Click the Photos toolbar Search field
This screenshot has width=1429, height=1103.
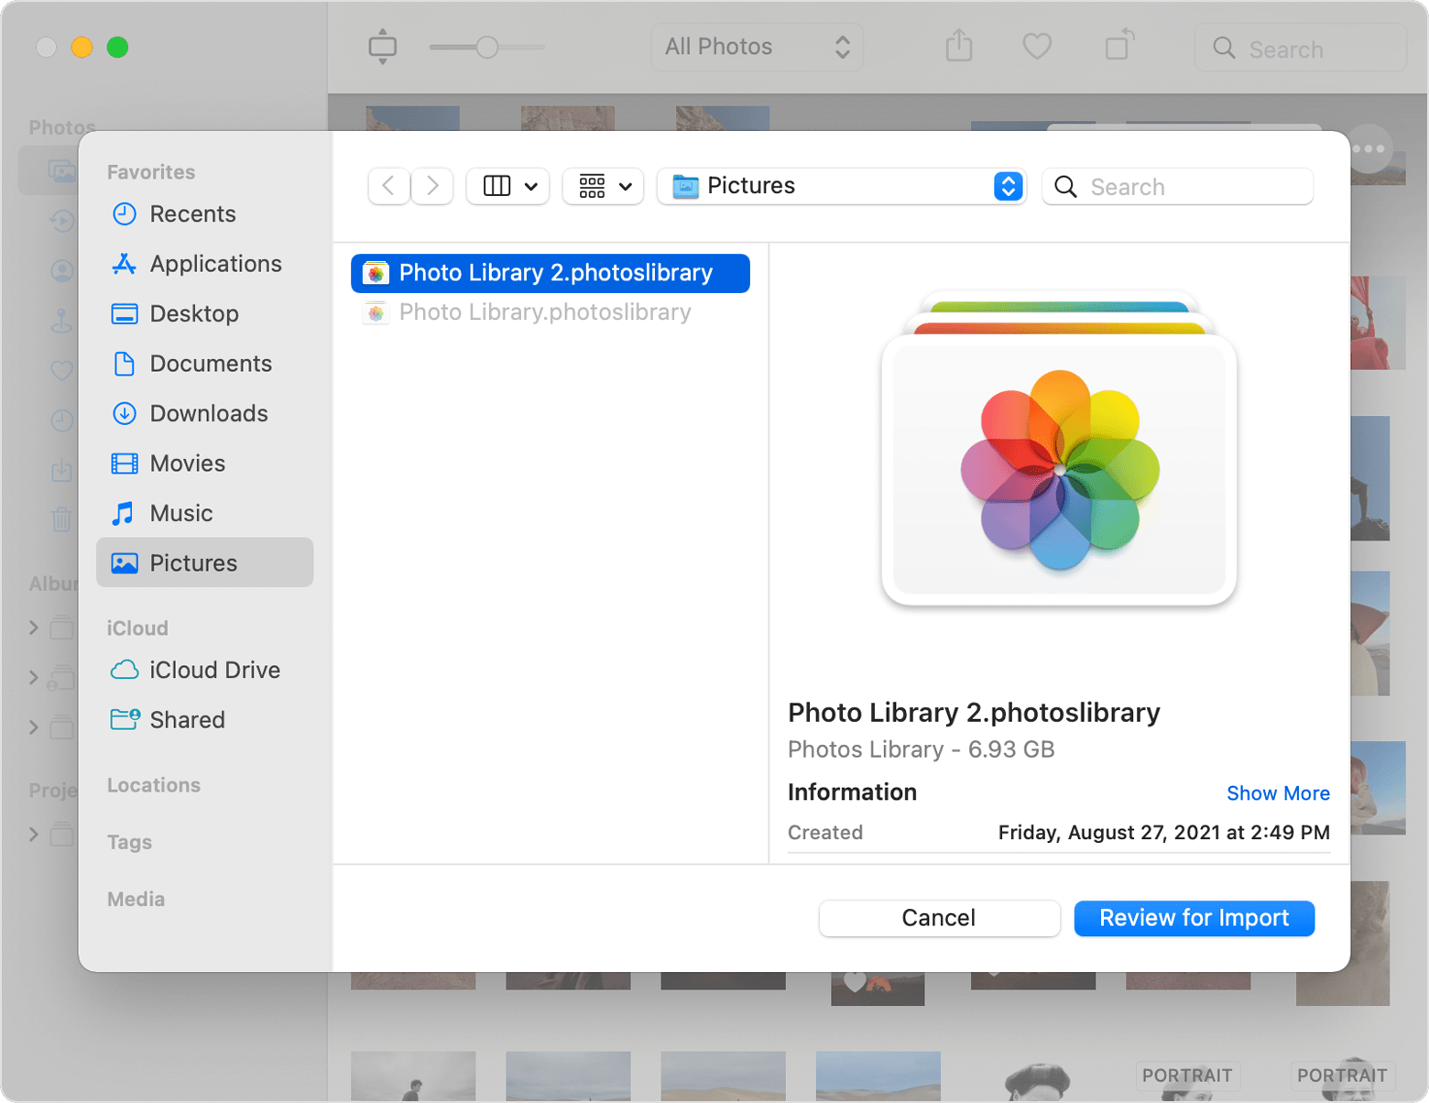click(1301, 49)
